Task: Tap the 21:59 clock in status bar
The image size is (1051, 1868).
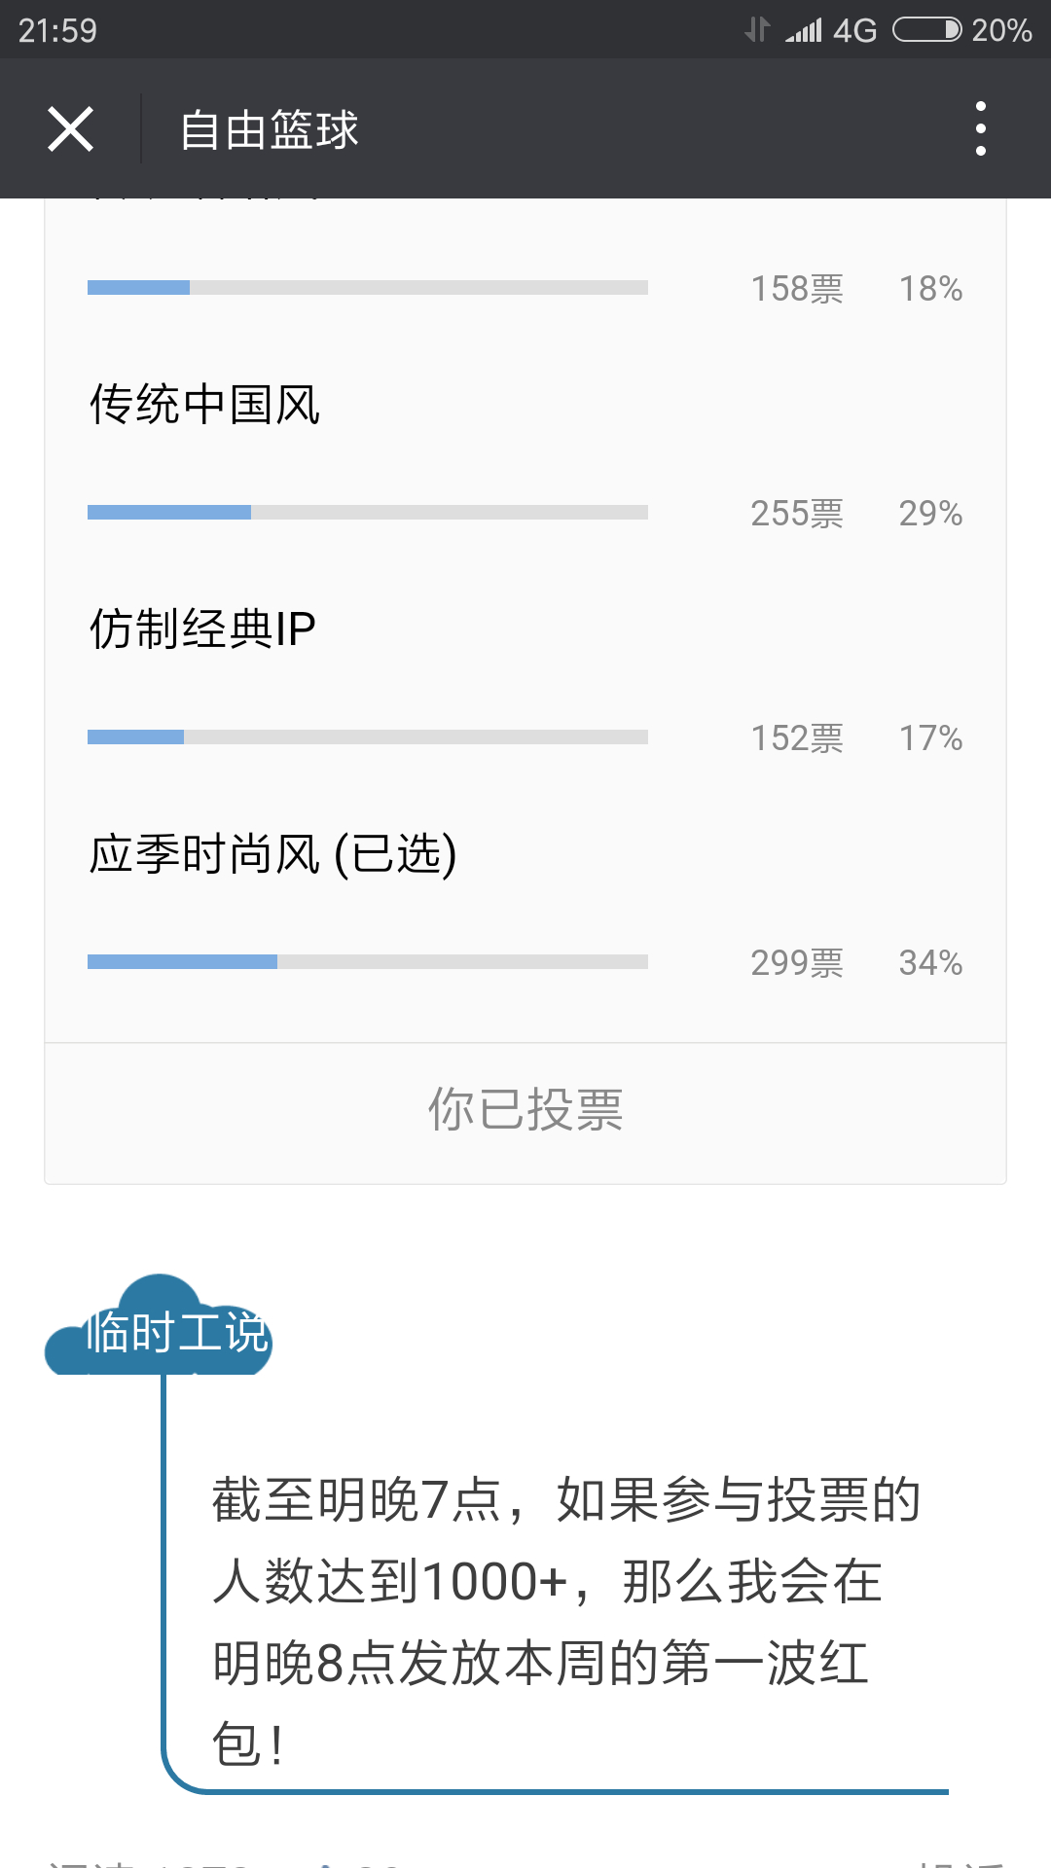Action: (x=58, y=31)
